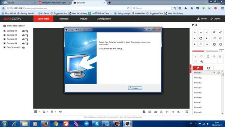The width and height of the screenshot is (225, 127).
Task: Open a new browser tab
Action: point(110,2)
